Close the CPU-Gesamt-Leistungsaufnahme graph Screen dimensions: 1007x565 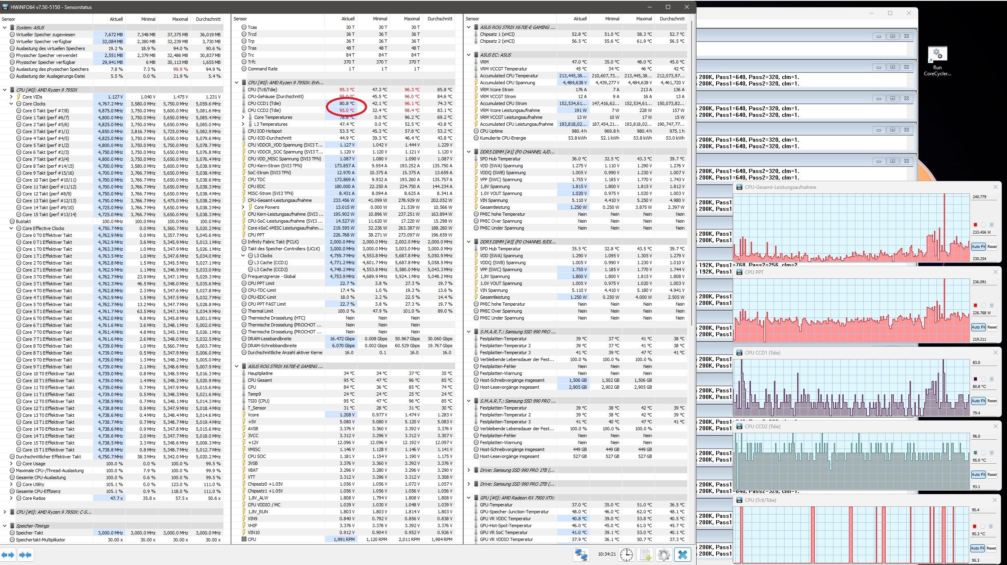pos(996,187)
